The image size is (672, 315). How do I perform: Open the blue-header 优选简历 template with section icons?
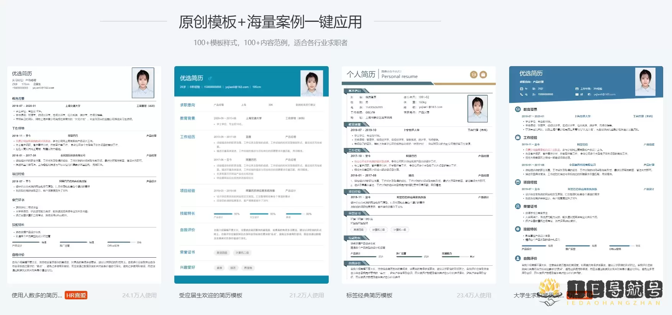click(x=586, y=175)
